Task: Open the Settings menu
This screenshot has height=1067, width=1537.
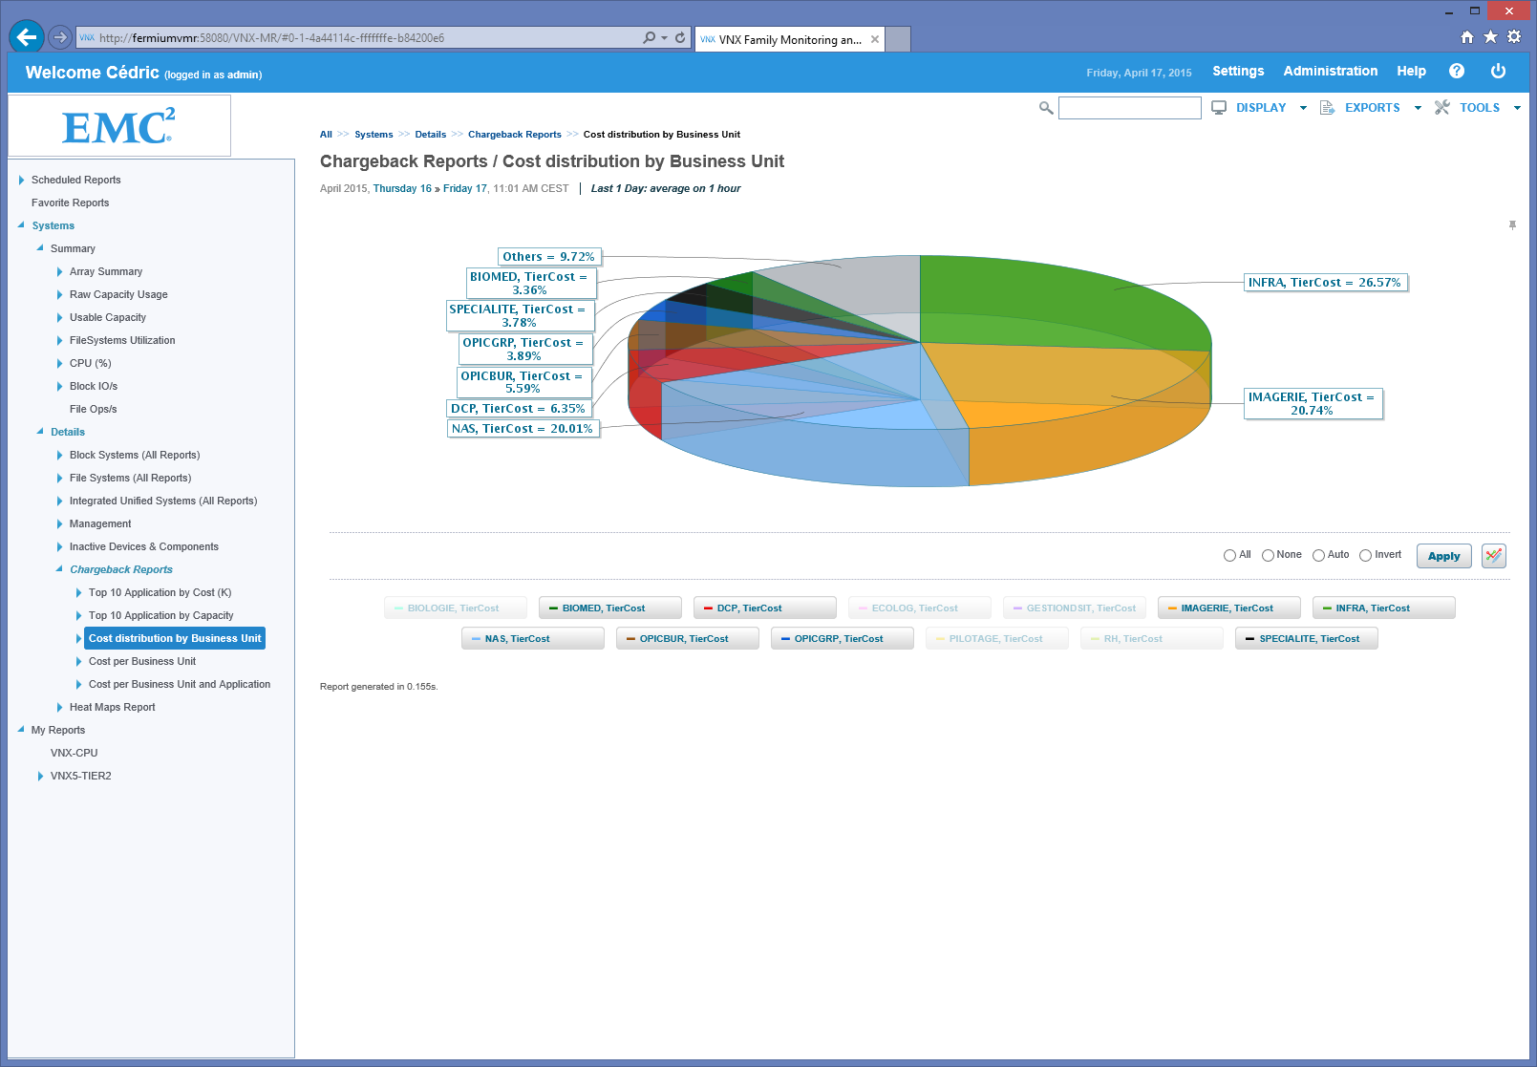Action: click(x=1238, y=72)
